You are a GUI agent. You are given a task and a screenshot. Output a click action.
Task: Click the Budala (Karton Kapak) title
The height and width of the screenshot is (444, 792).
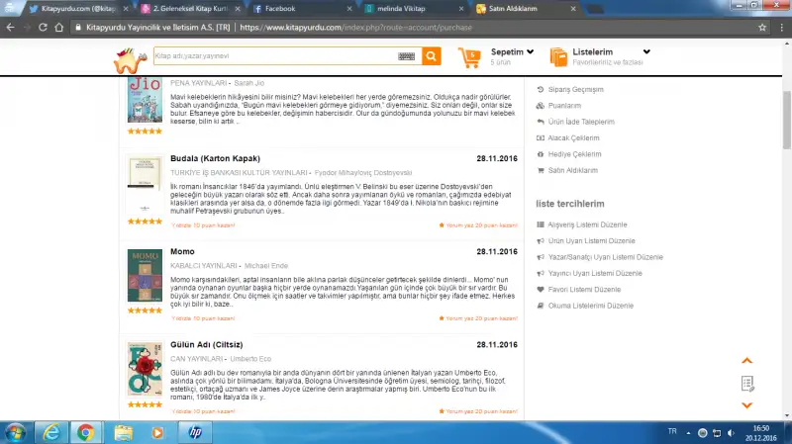[x=207, y=158]
